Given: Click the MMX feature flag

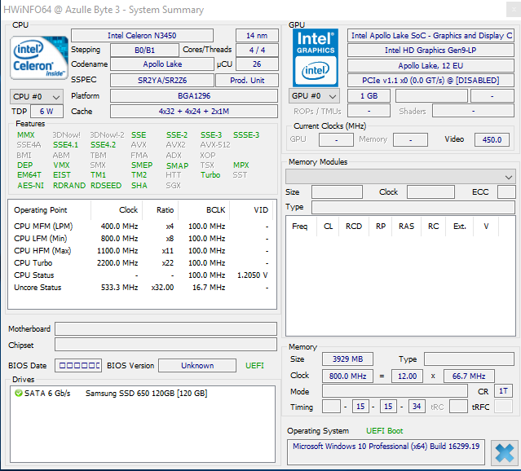Looking at the screenshot, I should 26,135.
